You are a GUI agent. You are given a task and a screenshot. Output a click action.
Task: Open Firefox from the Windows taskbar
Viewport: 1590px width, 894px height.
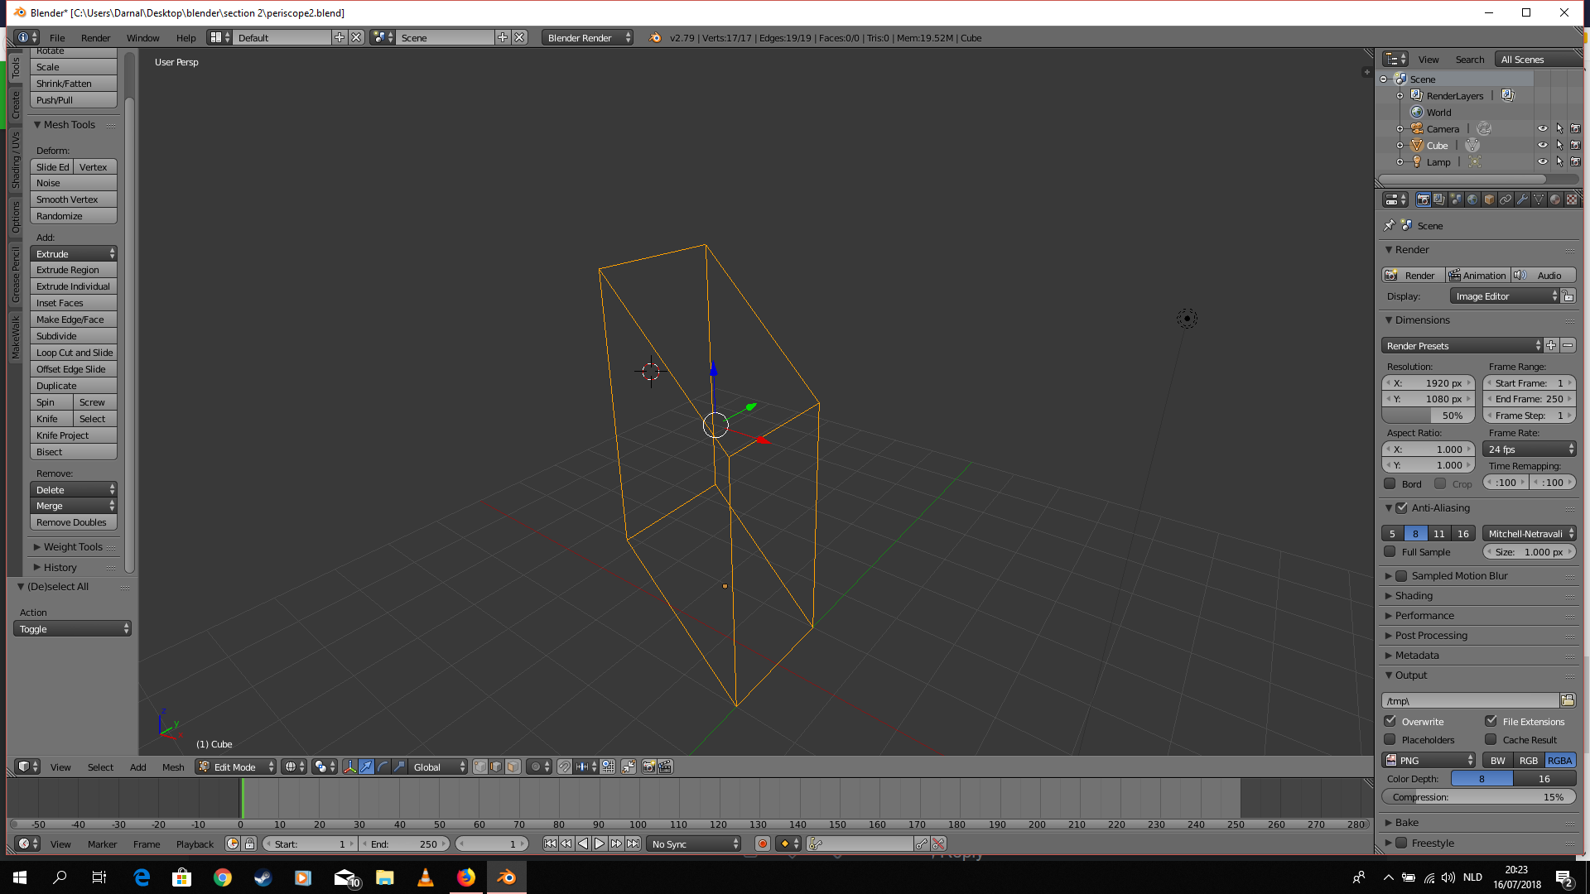click(466, 877)
